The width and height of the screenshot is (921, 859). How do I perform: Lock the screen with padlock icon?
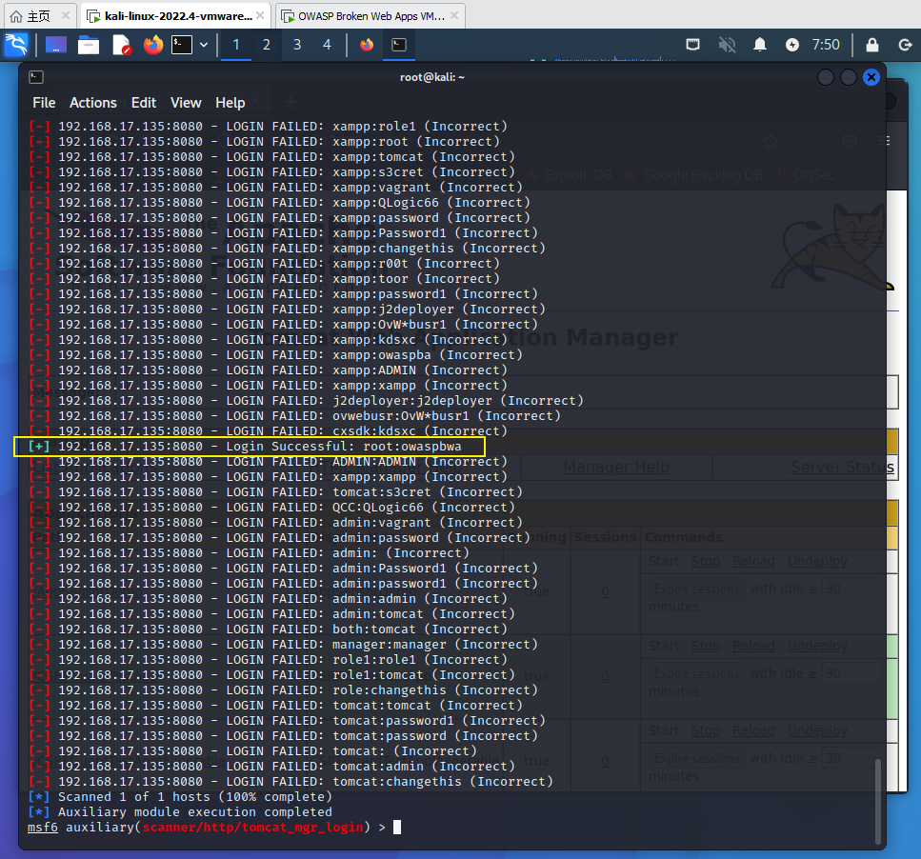(872, 45)
